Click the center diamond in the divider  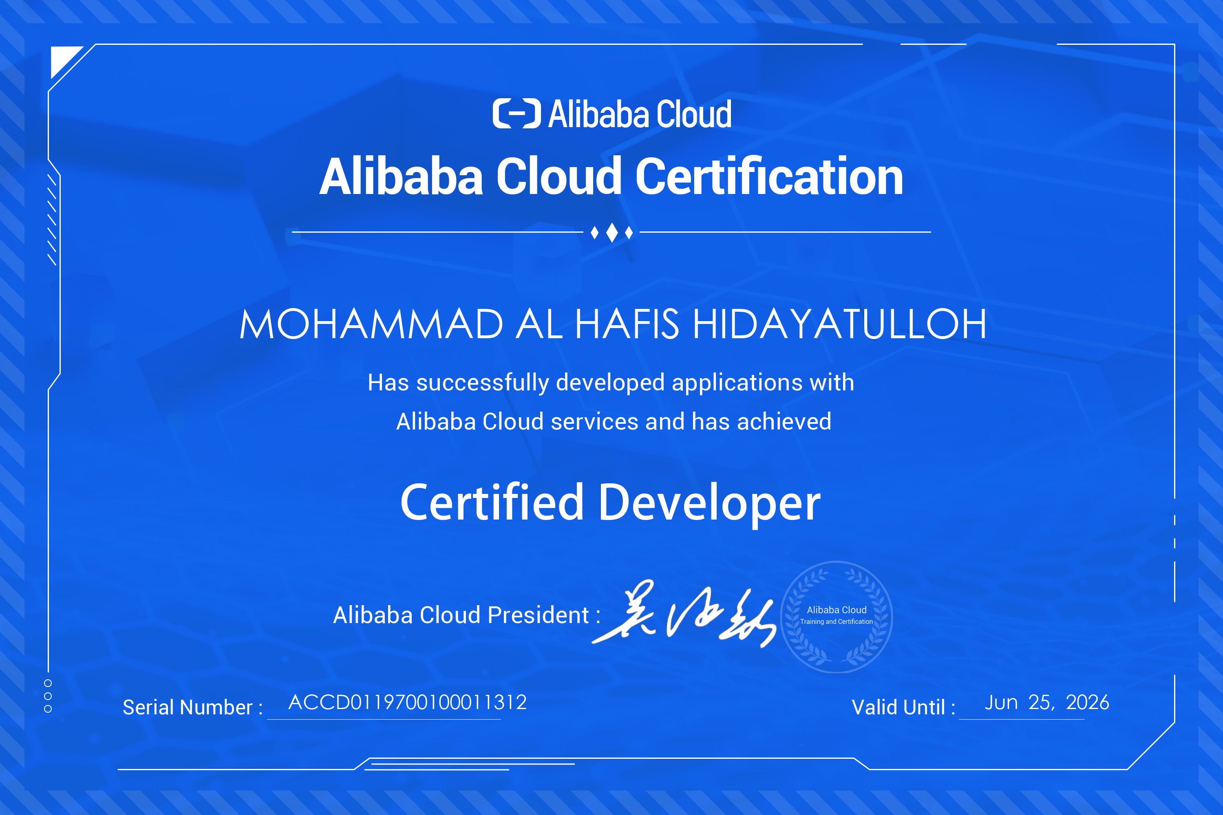pos(612,232)
